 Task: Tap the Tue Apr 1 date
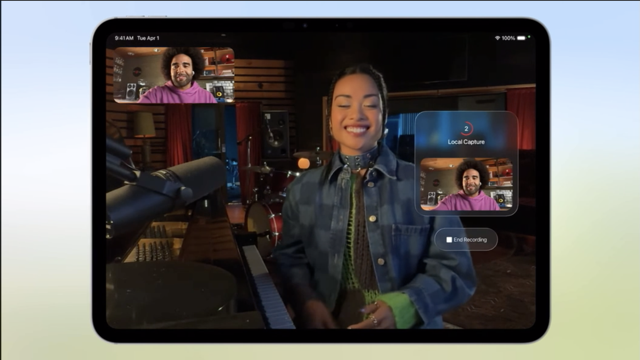point(148,38)
